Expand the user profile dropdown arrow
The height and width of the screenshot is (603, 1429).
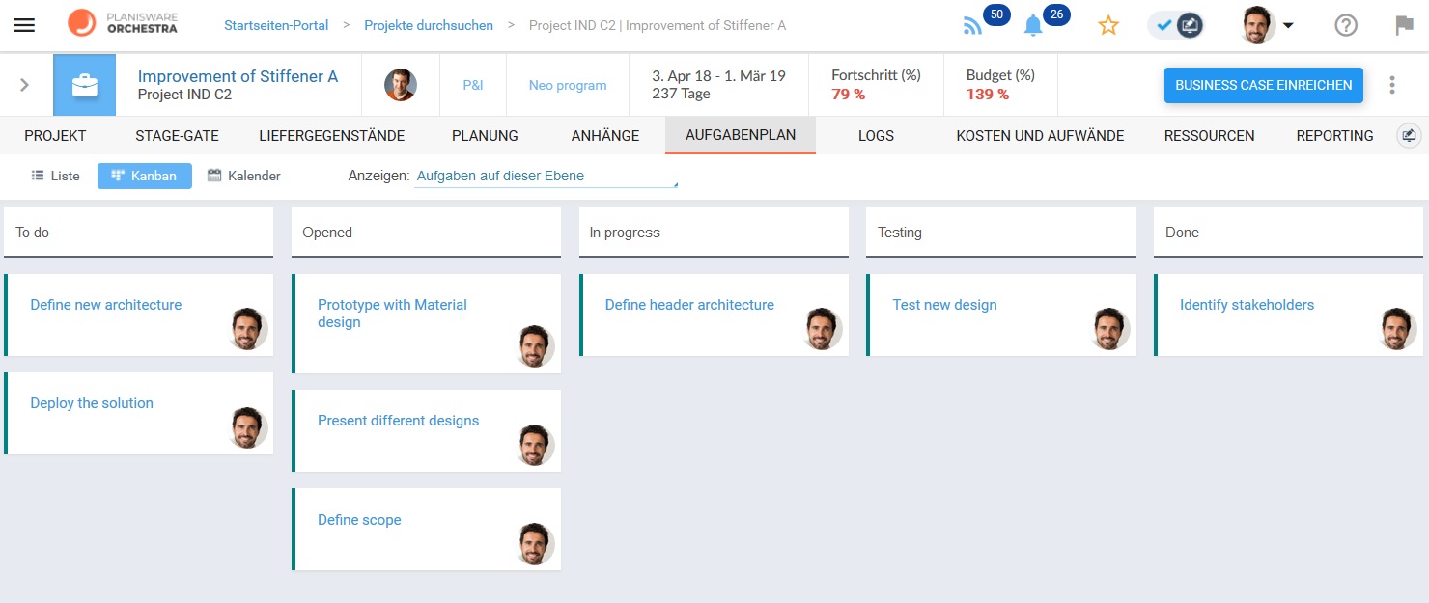pos(1288,26)
